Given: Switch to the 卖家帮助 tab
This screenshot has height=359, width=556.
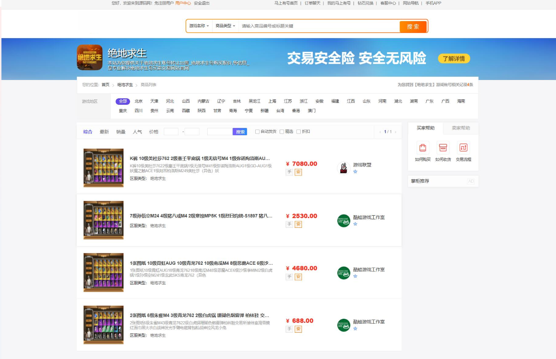Looking at the screenshot, I should point(460,128).
